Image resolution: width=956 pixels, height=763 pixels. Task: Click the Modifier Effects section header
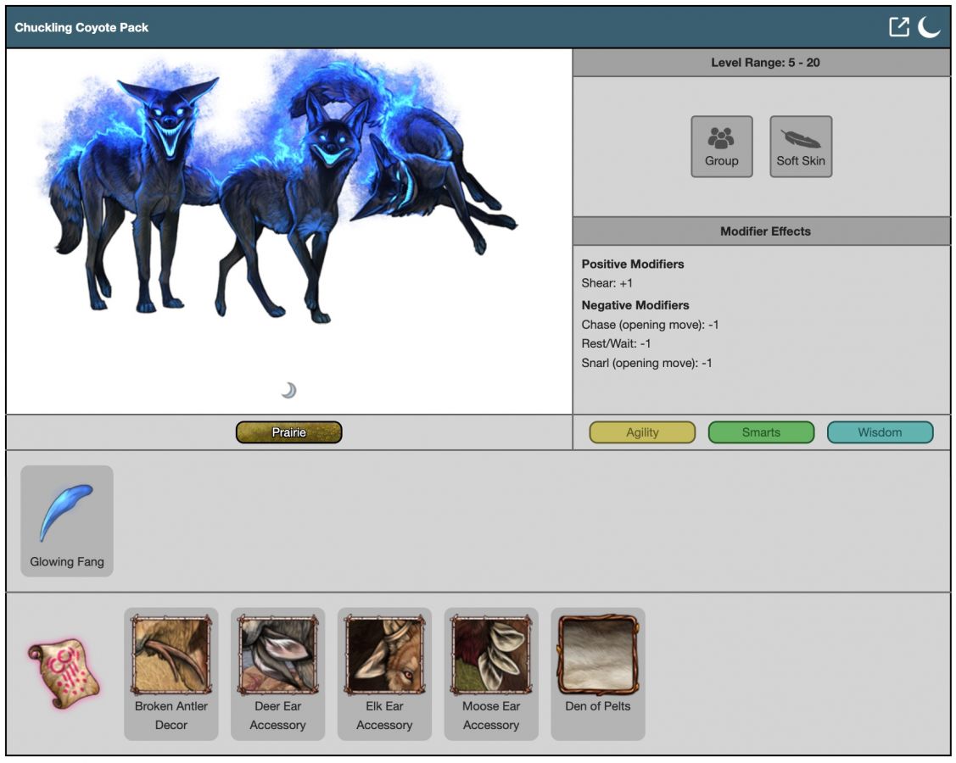[x=765, y=231]
